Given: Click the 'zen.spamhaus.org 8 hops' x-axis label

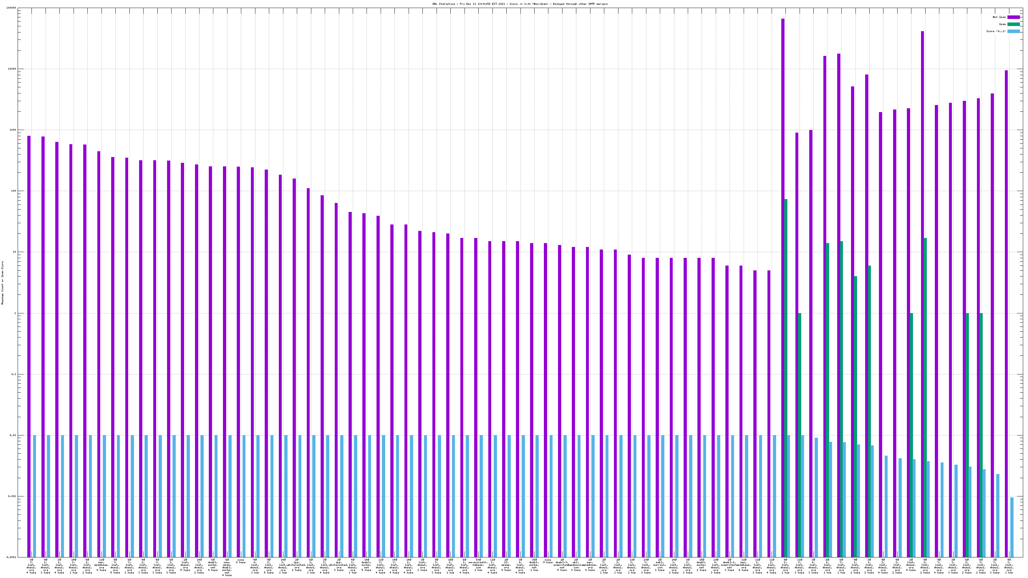Looking at the screenshot, I should (x=102, y=565).
